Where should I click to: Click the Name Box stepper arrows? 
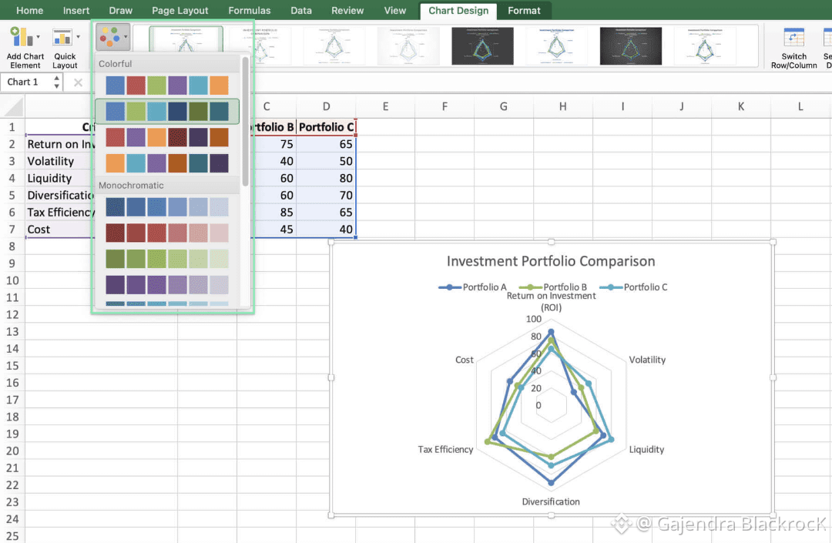56,82
